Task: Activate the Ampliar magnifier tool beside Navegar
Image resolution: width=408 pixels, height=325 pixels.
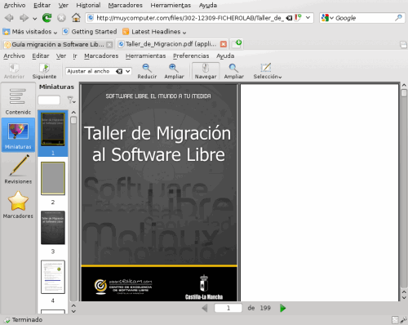Action: click(233, 71)
